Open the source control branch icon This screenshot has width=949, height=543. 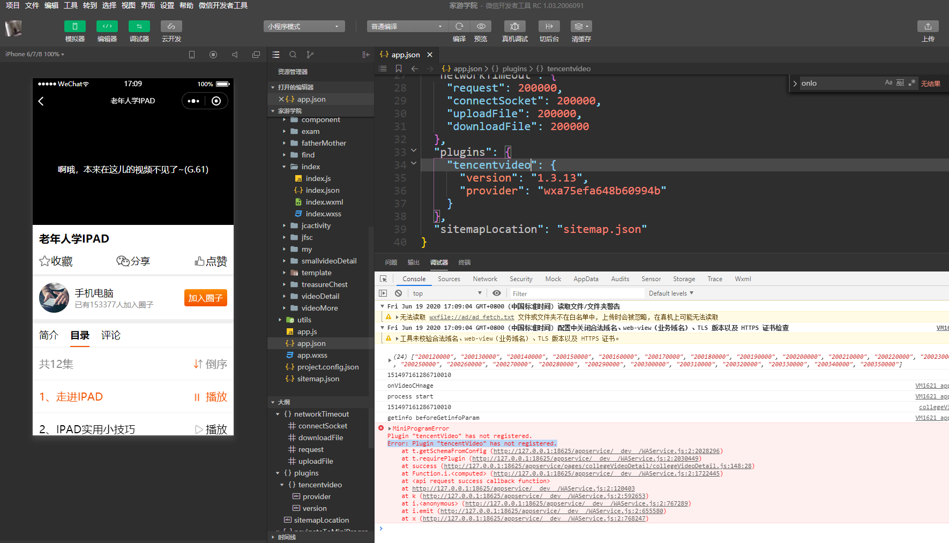(x=310, y=55)
